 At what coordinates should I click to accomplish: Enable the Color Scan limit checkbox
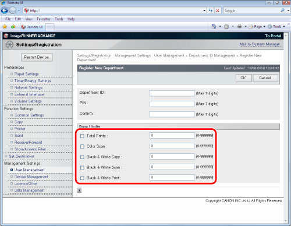coord(82,146)
